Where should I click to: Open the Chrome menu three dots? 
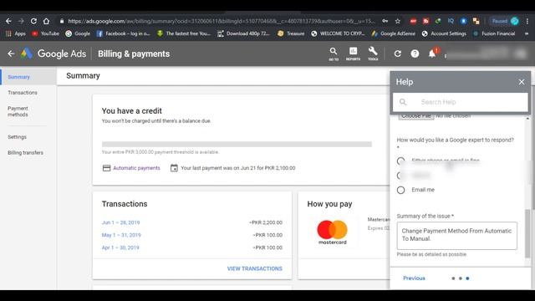click(x=527, y=21)
